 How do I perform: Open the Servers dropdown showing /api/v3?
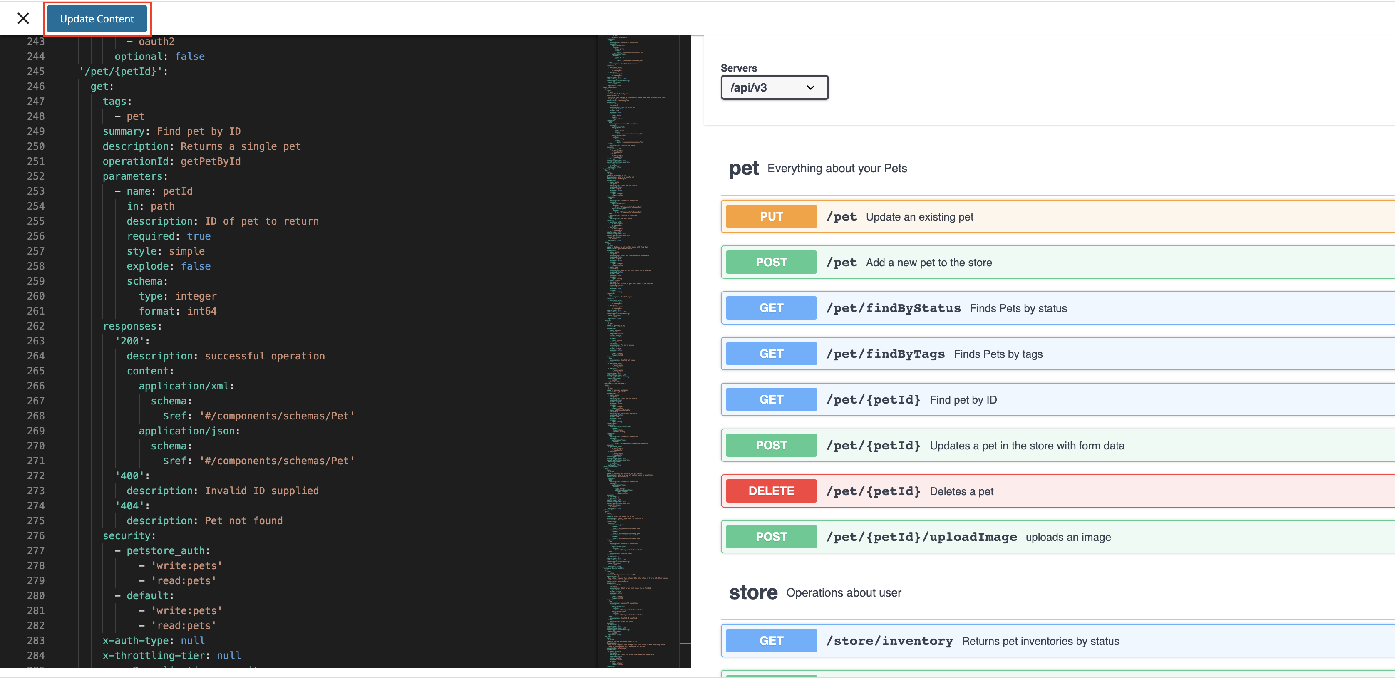click(774, 87)
